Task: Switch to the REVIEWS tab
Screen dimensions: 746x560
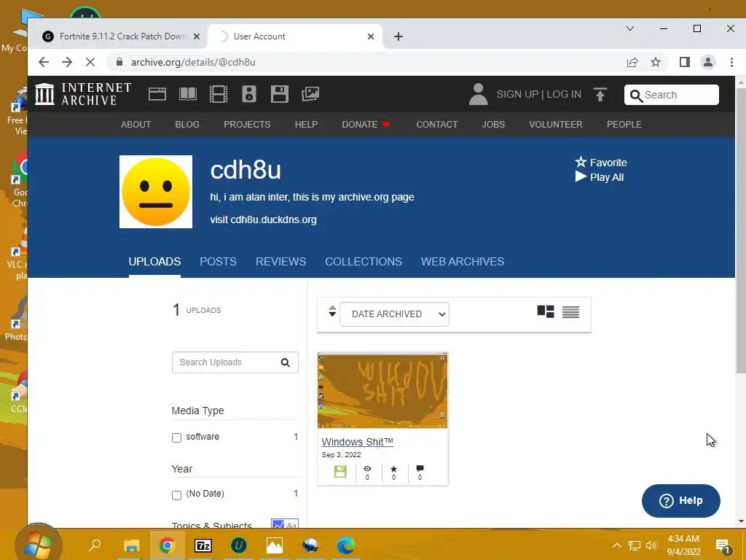Action: [x=280, y=262]
